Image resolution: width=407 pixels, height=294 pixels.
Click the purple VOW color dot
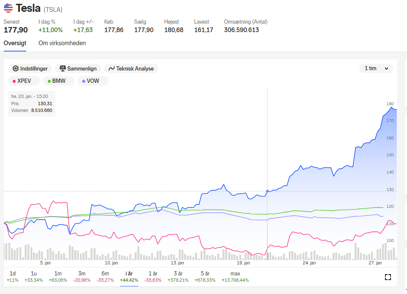(84, 81)
